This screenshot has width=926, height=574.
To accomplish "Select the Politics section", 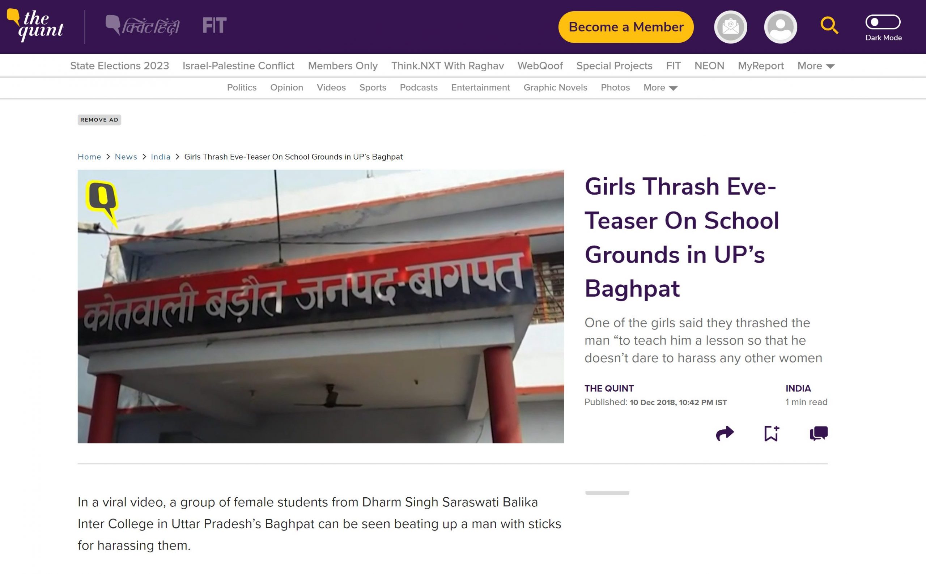I will pos(242,88).
